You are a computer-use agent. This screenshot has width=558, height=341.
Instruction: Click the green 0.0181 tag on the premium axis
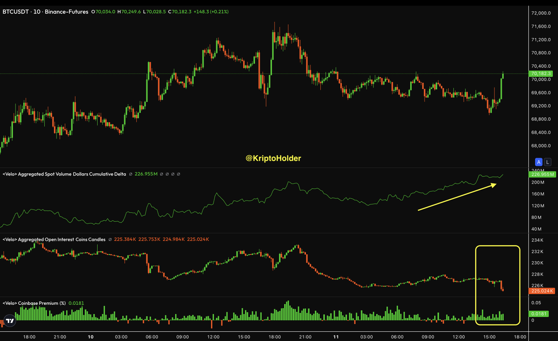(540, 314)
